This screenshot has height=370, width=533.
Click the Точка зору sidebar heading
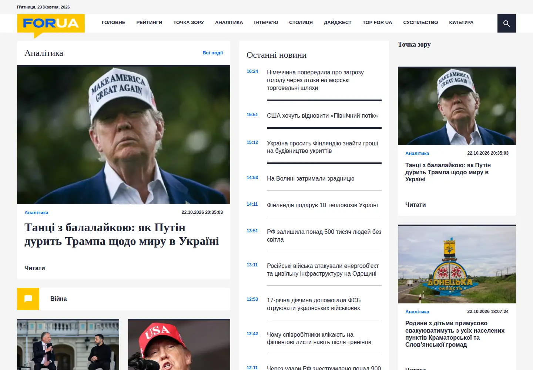point(414,44)
